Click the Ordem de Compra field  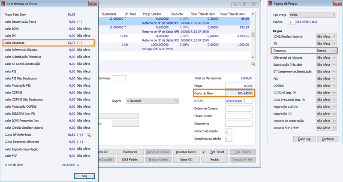(239, 109)
